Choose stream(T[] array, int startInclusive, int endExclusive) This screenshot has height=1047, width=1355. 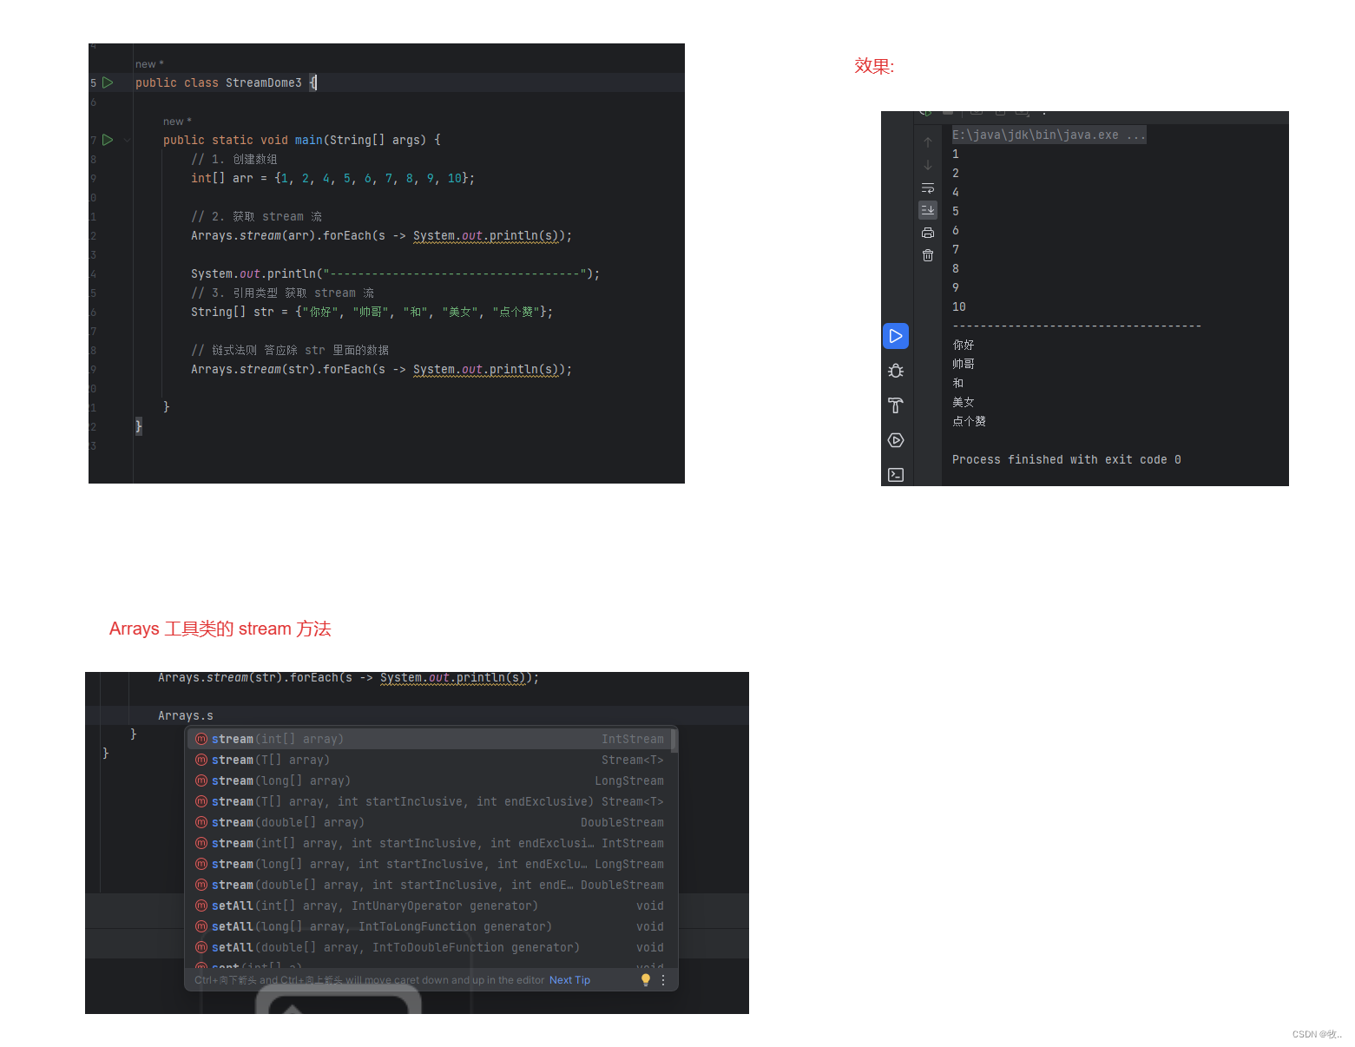coord(430,801)
